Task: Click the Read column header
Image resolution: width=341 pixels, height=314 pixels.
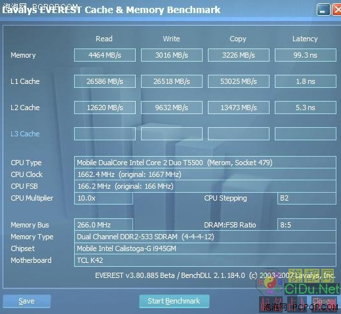Action: [104, 39]
